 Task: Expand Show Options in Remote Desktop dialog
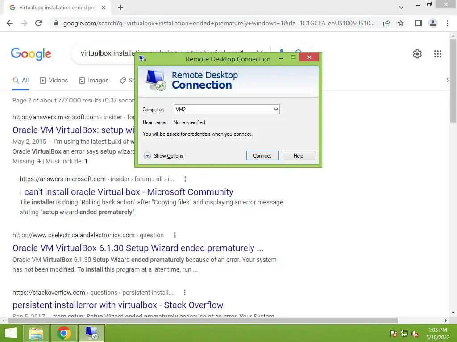point(163,156)
